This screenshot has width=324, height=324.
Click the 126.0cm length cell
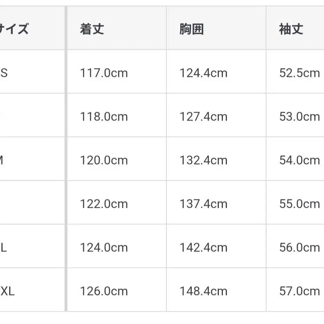tap(104, 291)
